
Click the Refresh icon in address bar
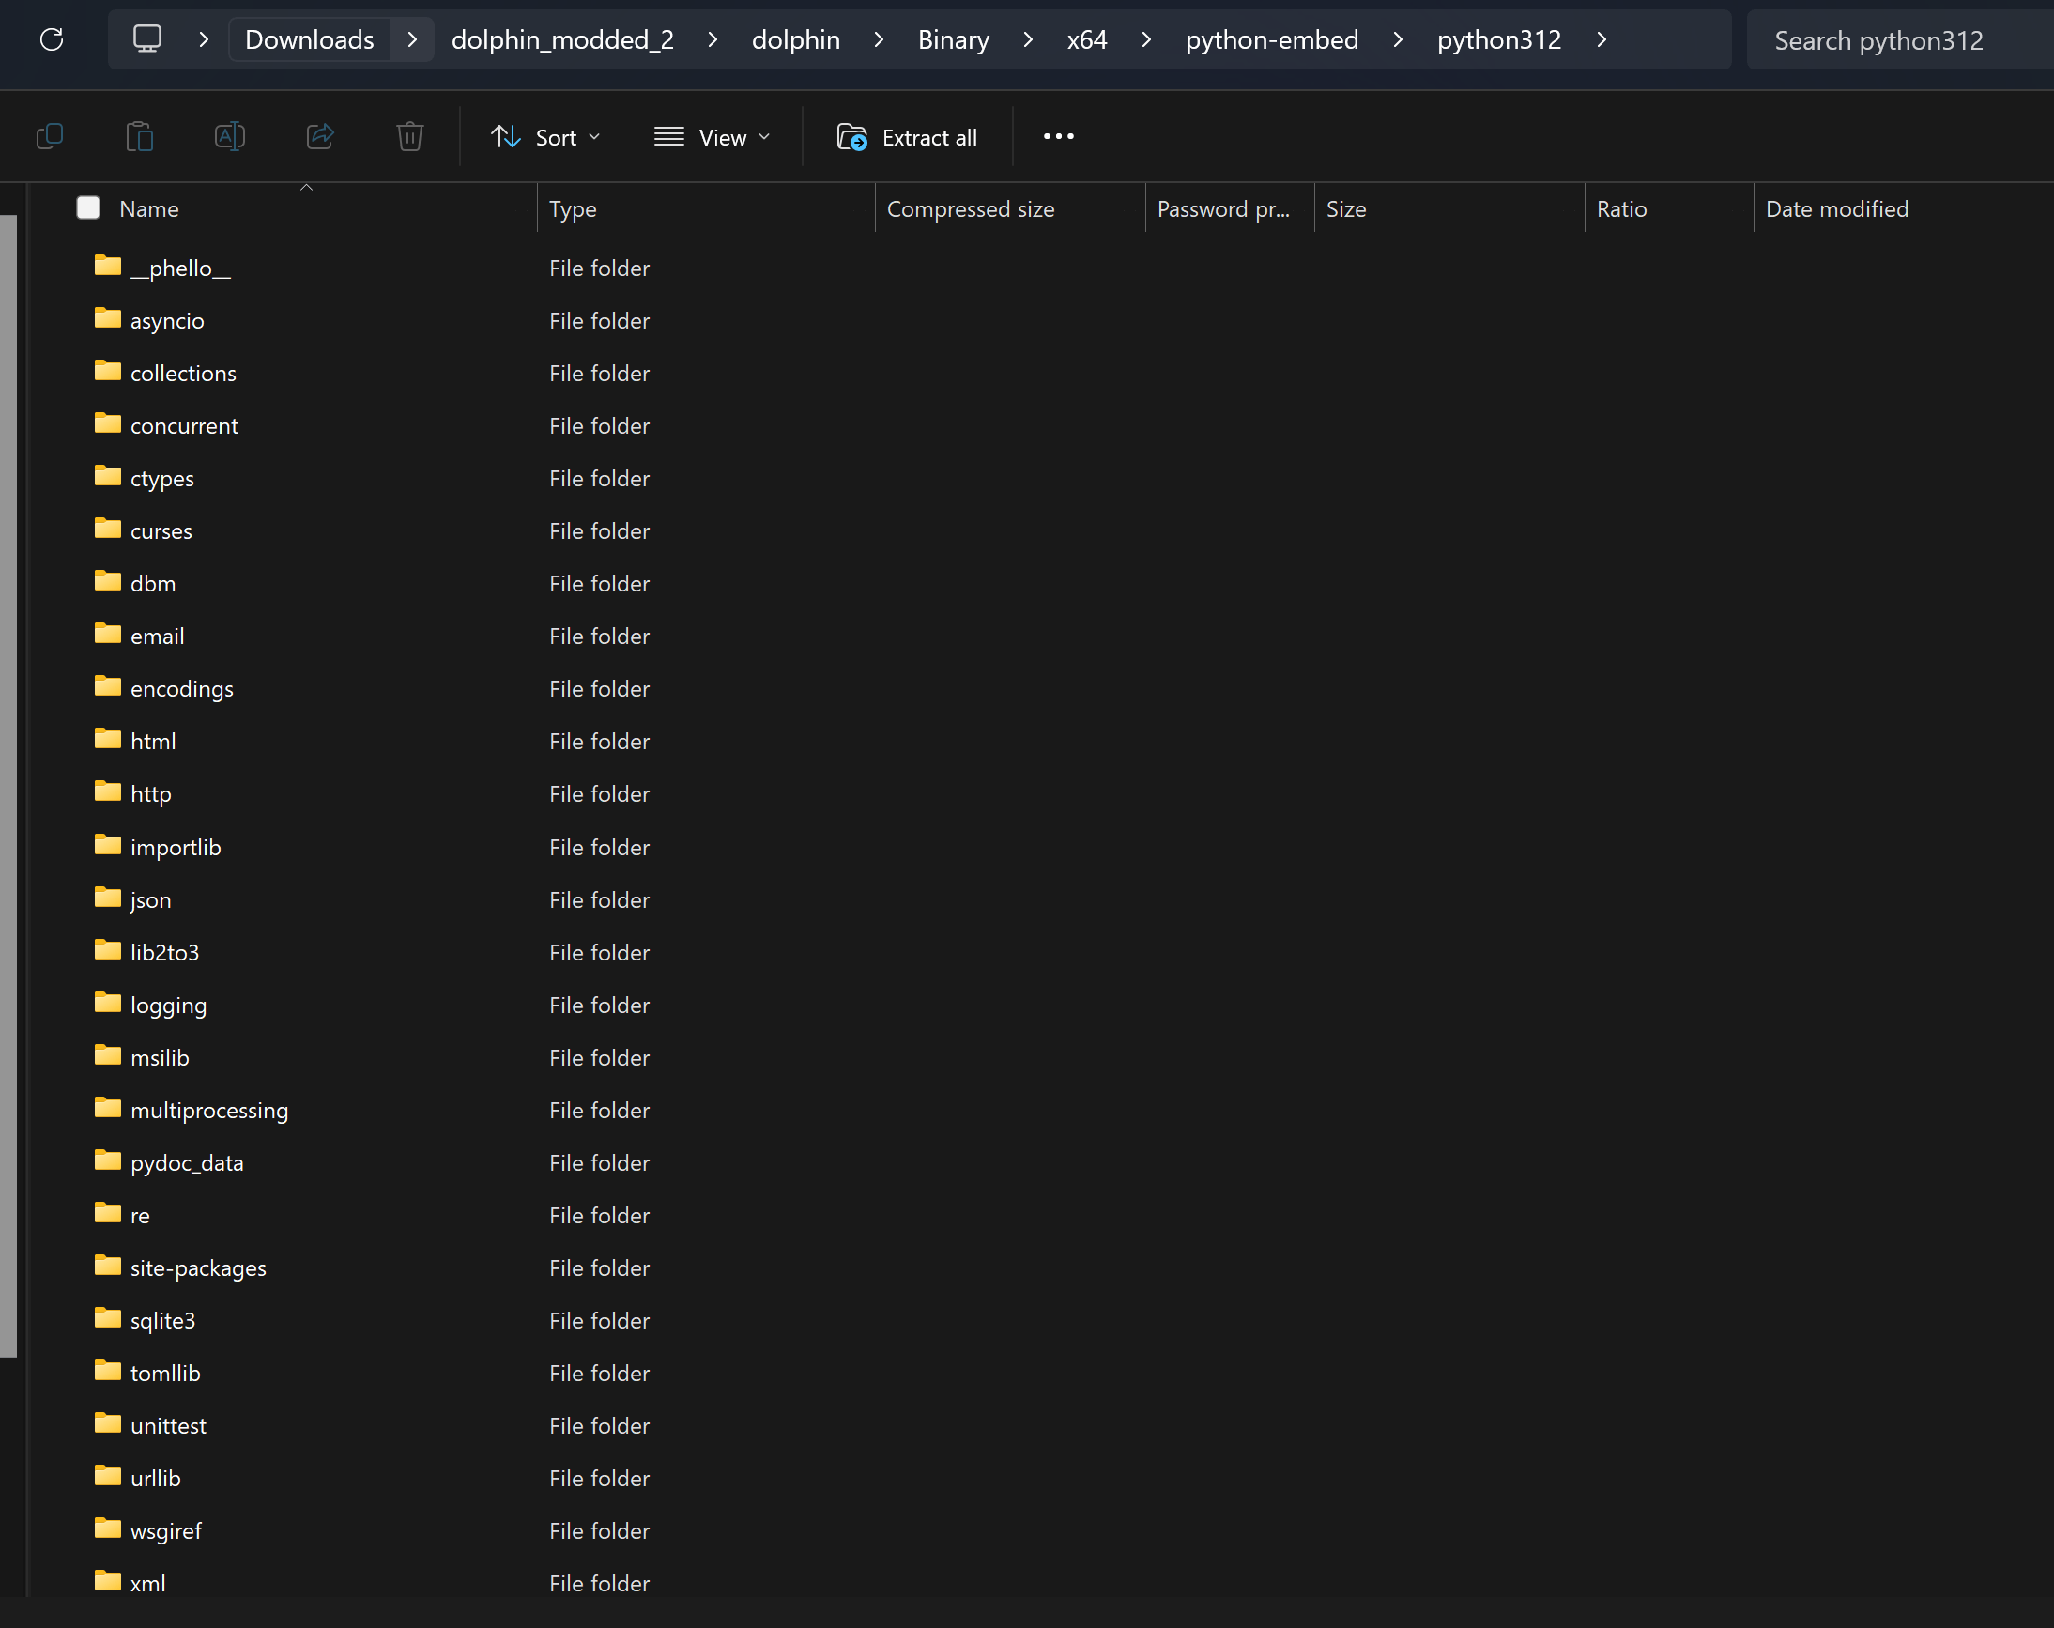click(52, 39)
